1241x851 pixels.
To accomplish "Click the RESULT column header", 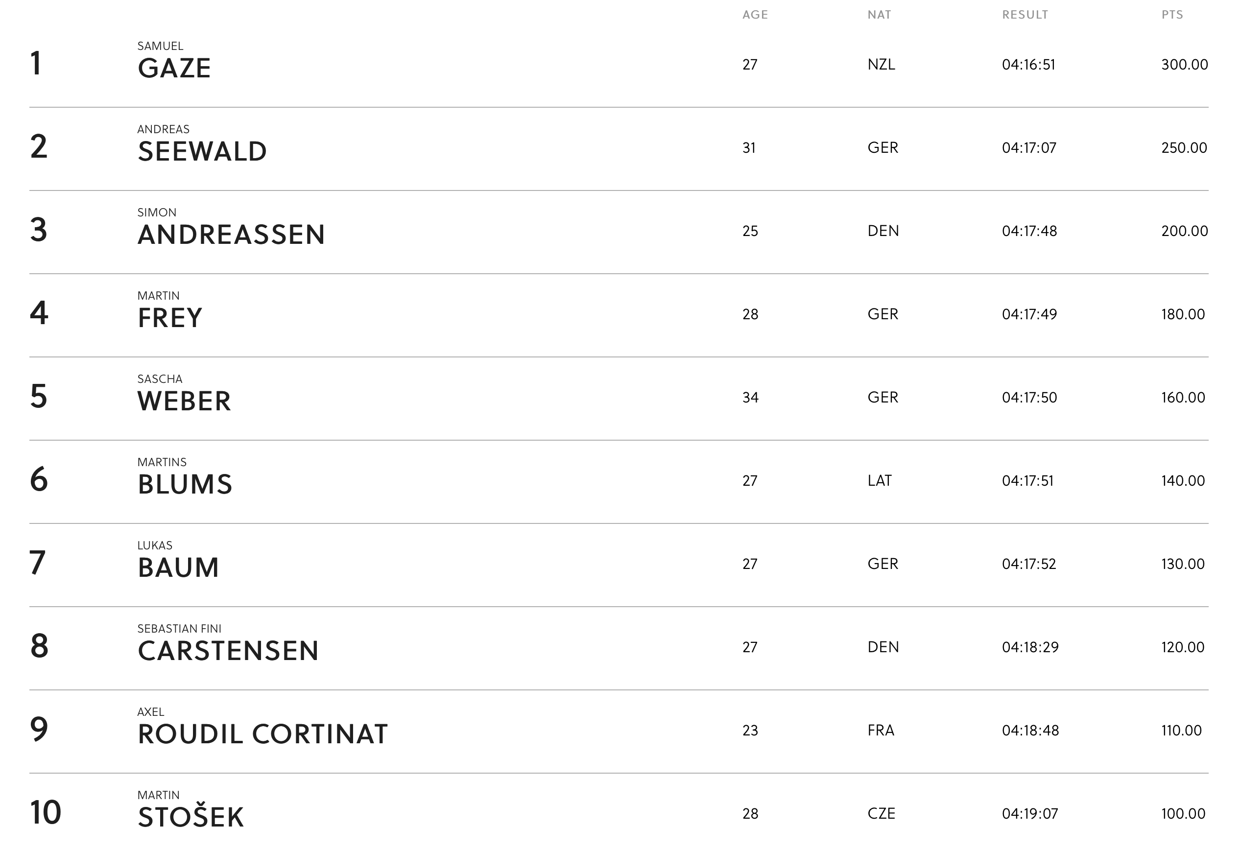I will point(1025,15).
